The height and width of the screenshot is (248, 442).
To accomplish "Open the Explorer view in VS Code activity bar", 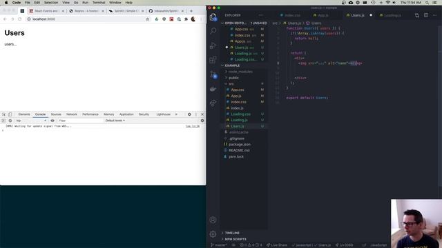I will coord(213,17).
